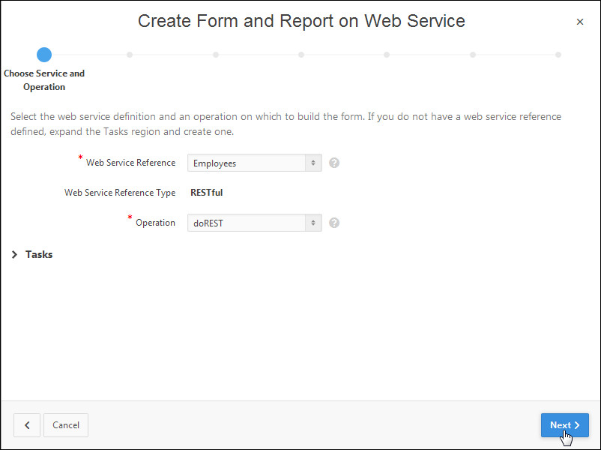The width and height of the screenshot is (601, 450).
Task: Open the Operation dropdown showing doREST
Action: [254, 223]
